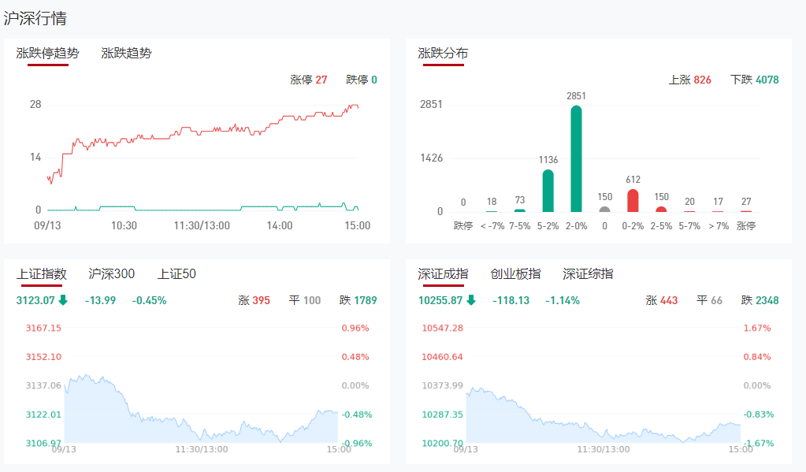
Task: Select the 深证成指 tab
Action: pos(443,274)
